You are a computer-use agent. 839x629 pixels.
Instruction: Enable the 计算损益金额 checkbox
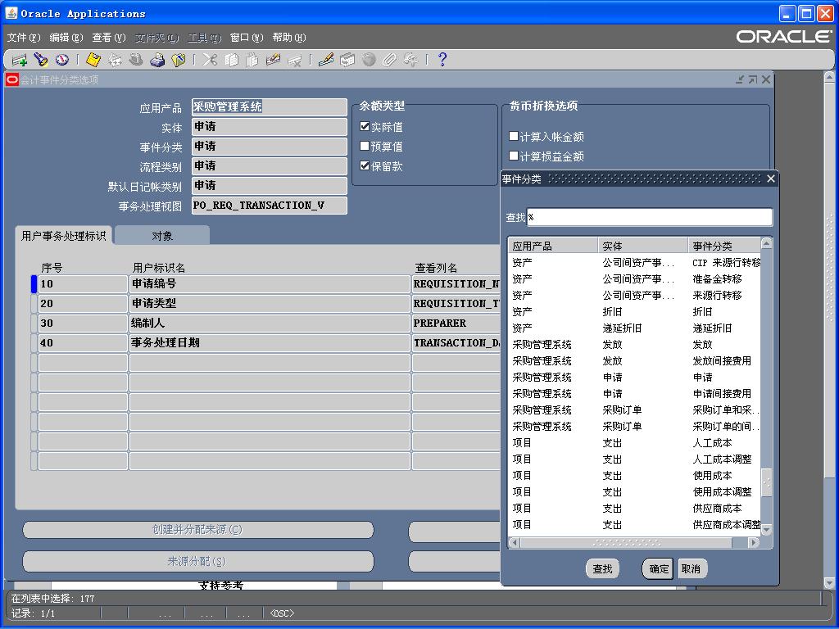pos(514,156)
